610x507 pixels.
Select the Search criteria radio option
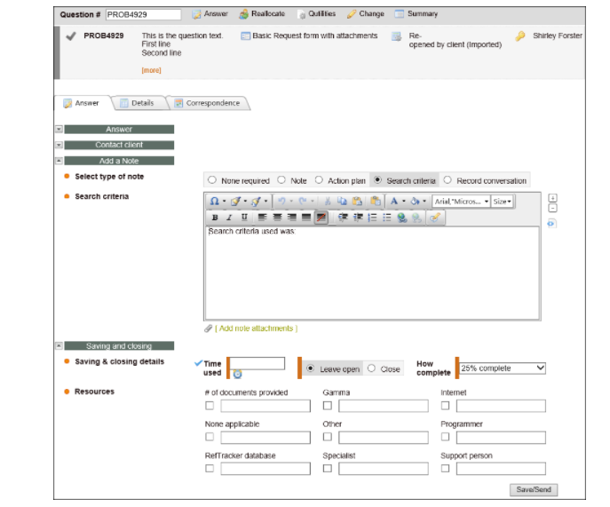click(x=377, y=180)
